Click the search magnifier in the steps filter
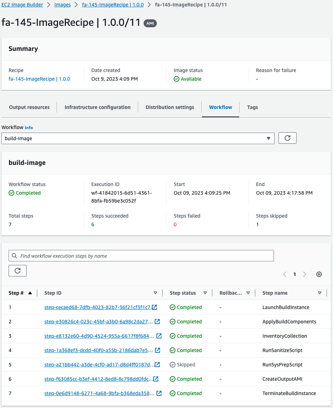The width and height of the screenshot is (333, 408). 14,255
